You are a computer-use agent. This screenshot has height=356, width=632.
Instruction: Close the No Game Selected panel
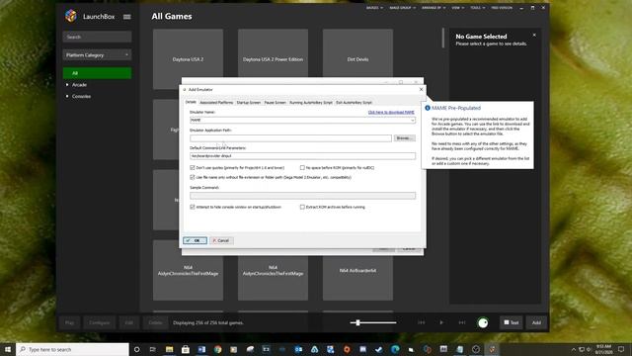coord(534,36)
